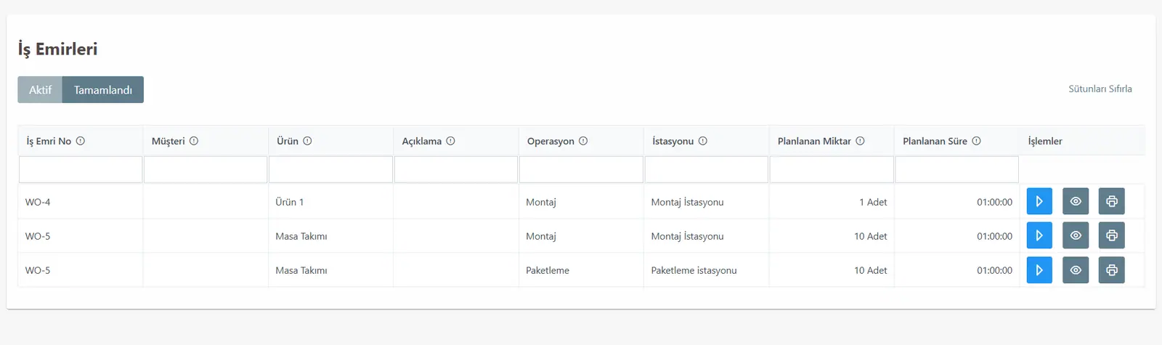Start the WO-5 Montaj operation
This screenshot has height=345, width=1162.
pos(1039,235)
